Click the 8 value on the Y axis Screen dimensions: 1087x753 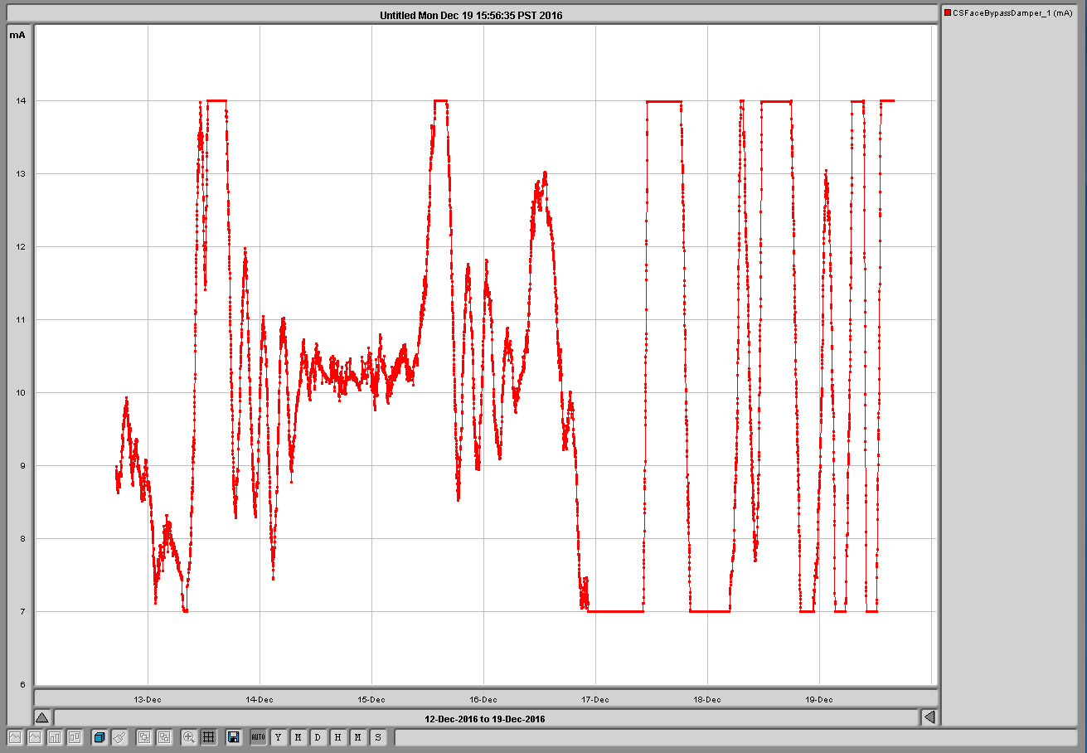[22, 539]
